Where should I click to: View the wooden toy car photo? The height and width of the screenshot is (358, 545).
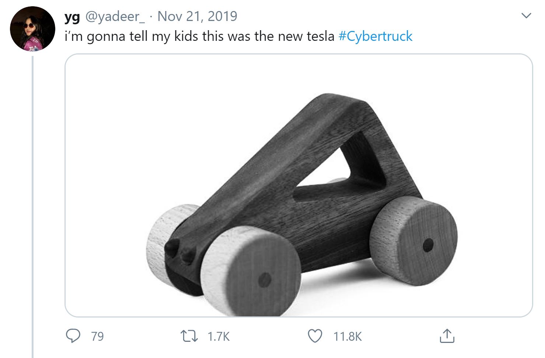(x=298, y=185)
